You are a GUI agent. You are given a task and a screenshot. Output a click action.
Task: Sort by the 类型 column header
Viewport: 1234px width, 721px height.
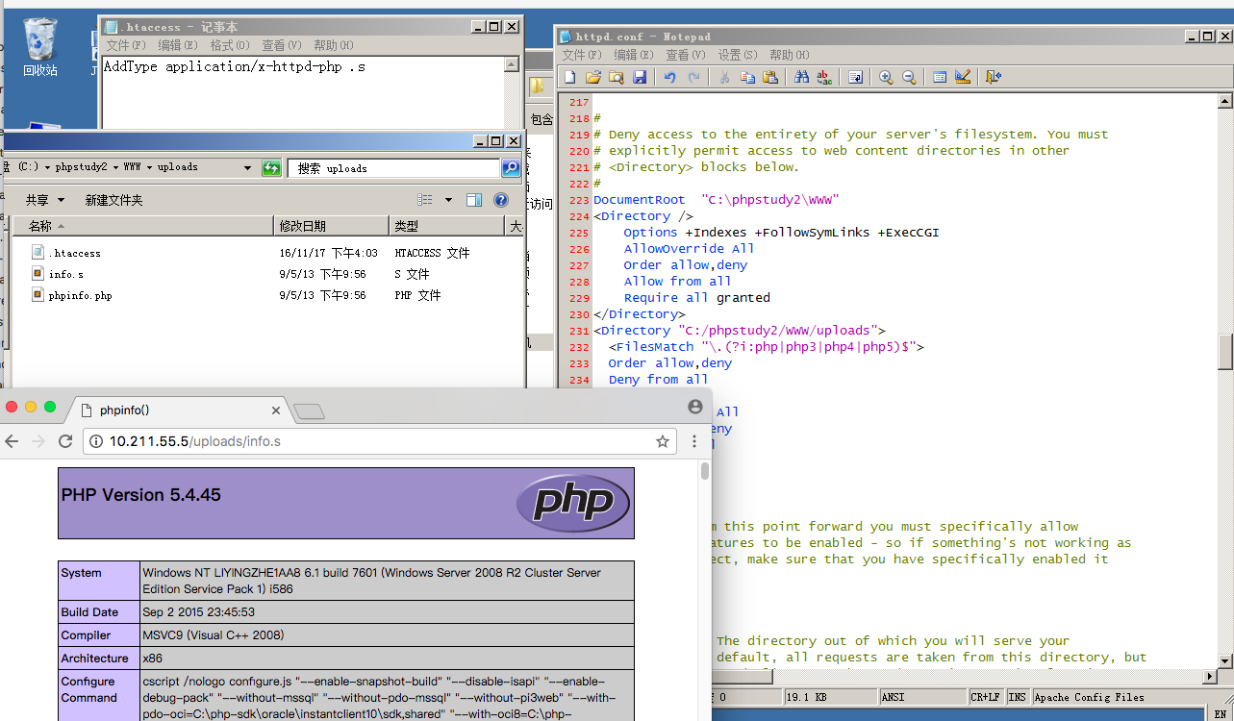[446, 226]
